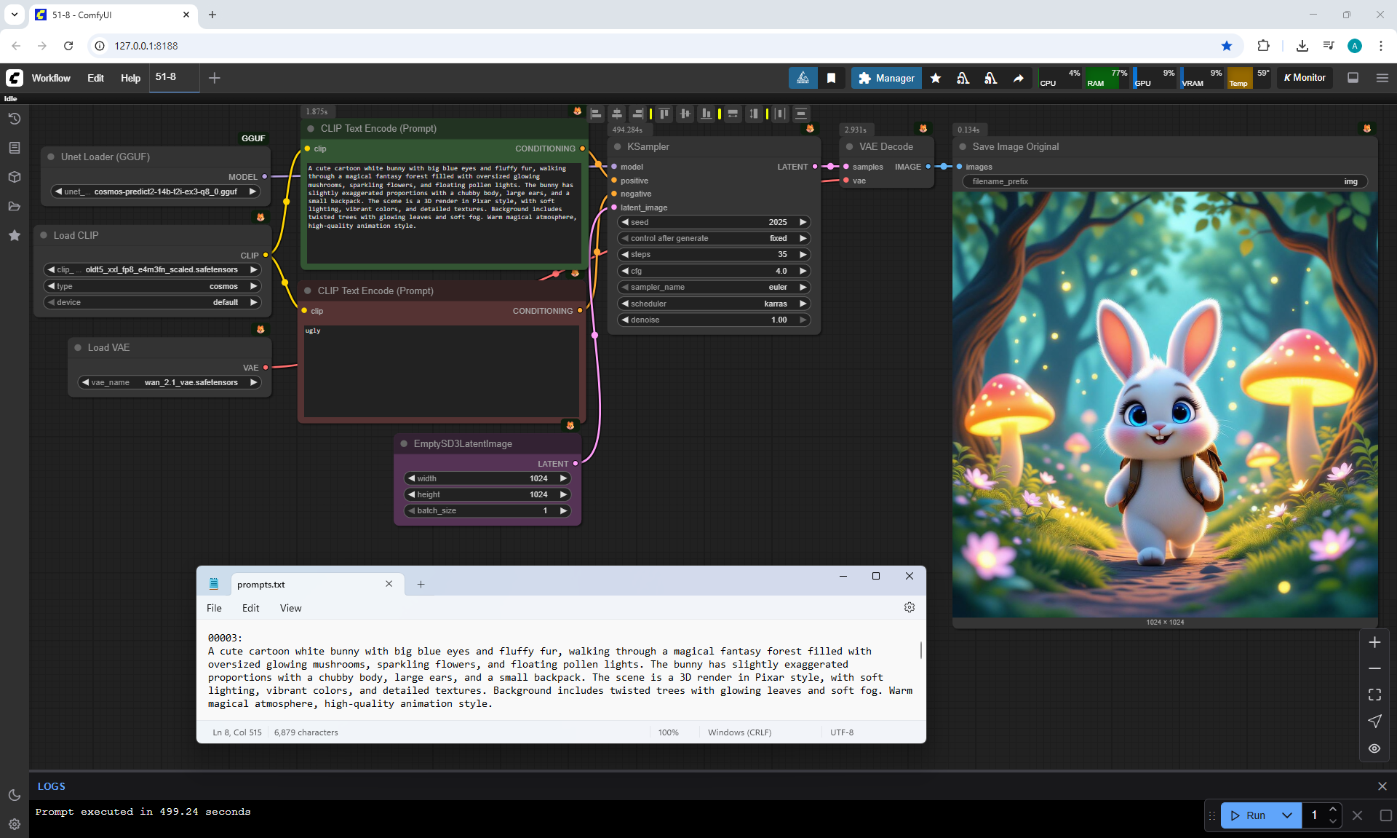Click the bookmark icon in top toolbar
This screenshot has height=838, width=1397.
[x=831, y=78]
